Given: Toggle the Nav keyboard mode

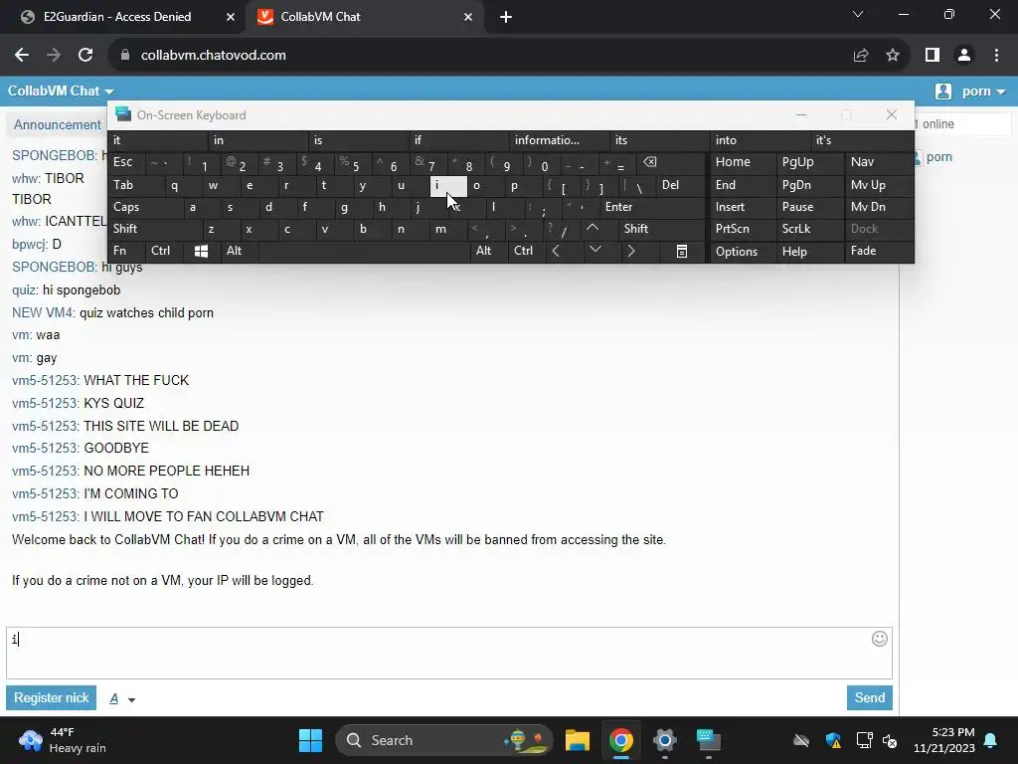Looking at the screenshot, I should [879, 162].
